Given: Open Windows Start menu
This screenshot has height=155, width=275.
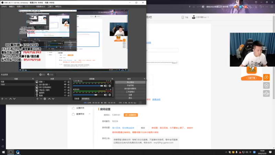Looking at the screenshot, I should tap(3, 152).
